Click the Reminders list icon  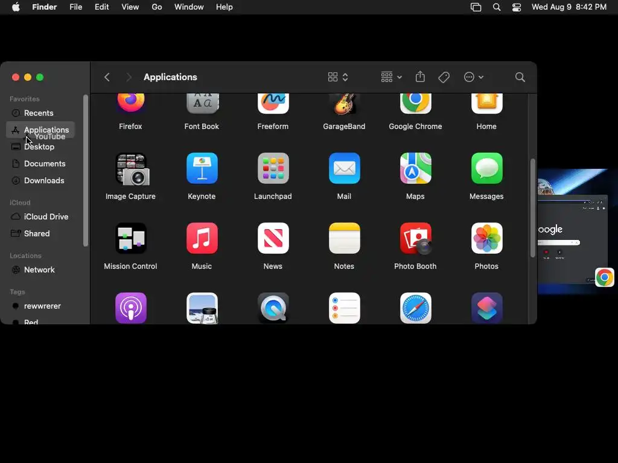pyautogui.click(x=344, y=308)
